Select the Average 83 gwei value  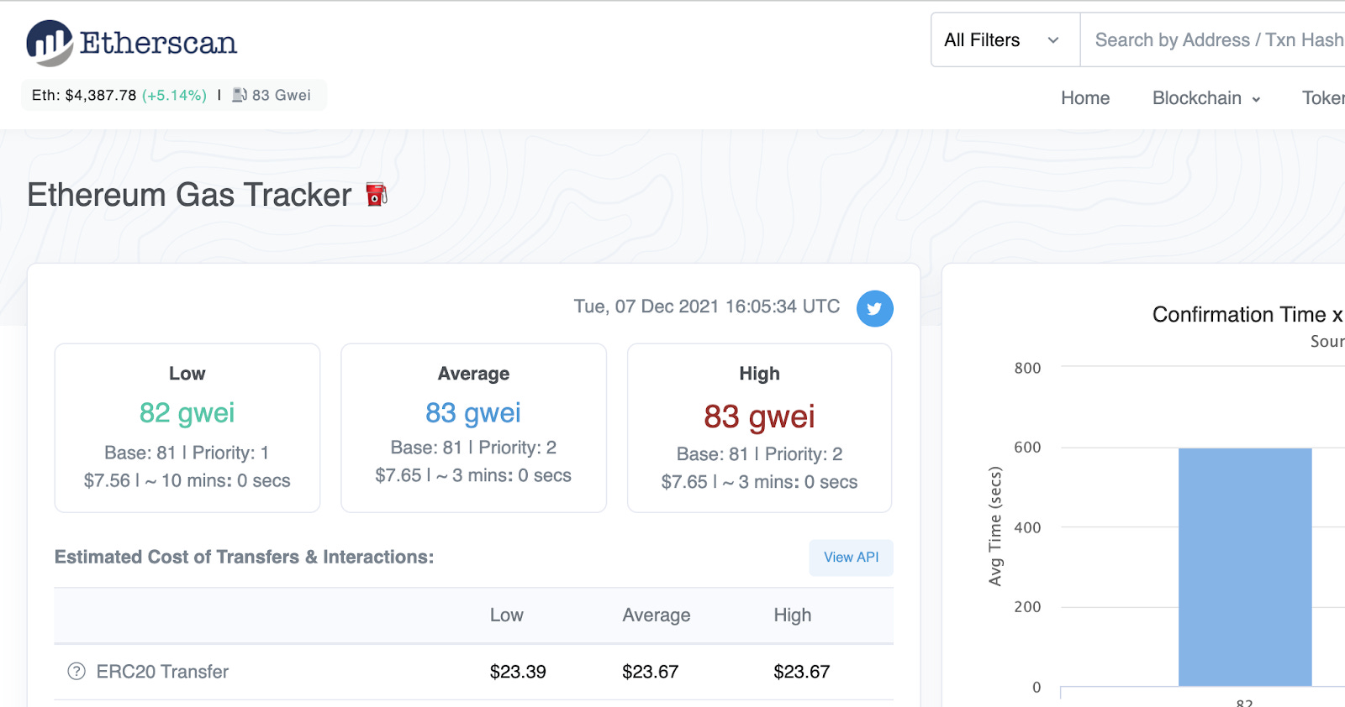(x=473, y=412)
